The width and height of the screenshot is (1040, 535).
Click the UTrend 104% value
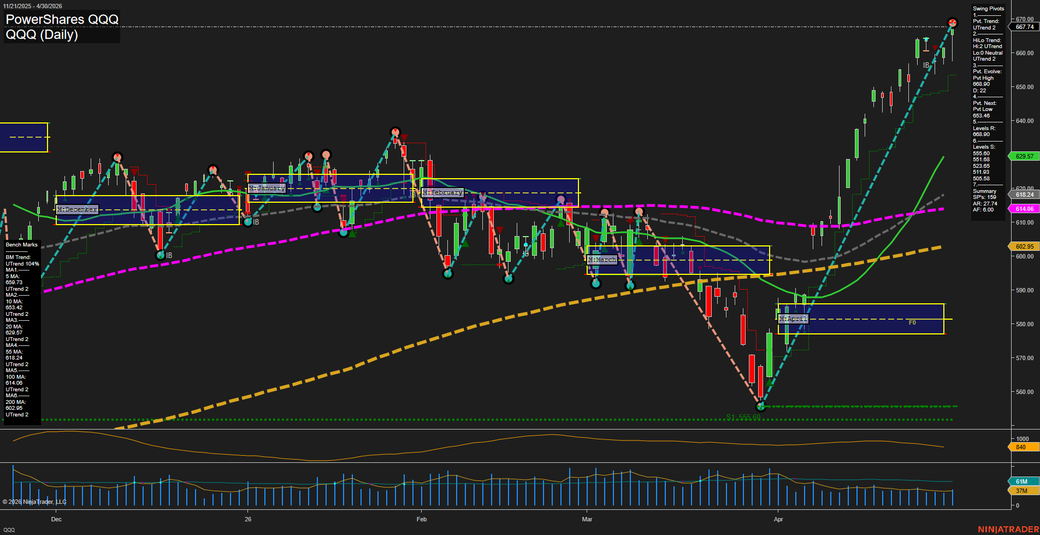[22, 264]
